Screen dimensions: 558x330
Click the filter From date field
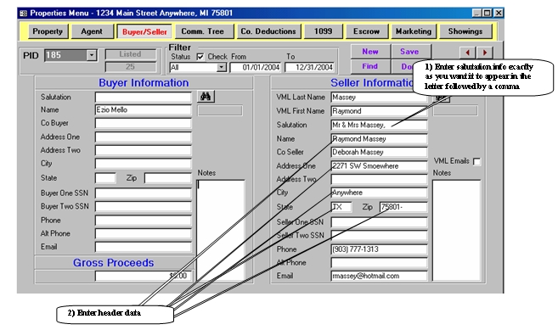tap(255, 67)
